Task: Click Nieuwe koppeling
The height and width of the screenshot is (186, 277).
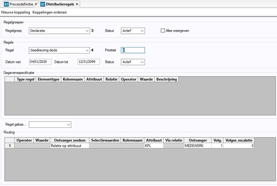Action: click(x=16, y=12)
